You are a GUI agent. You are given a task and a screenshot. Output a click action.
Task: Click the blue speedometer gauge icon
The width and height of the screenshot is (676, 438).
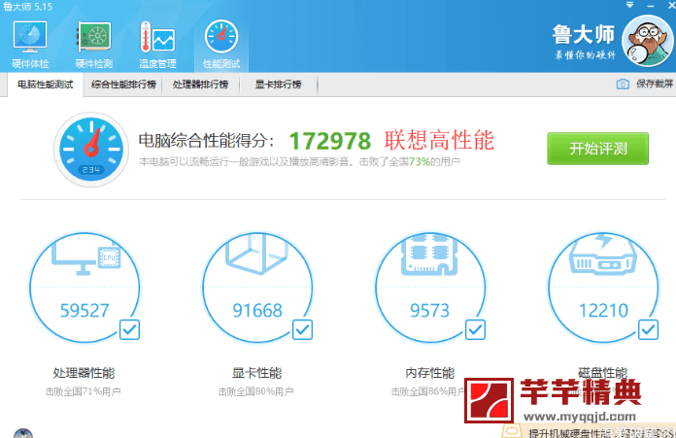click(91, 150)
